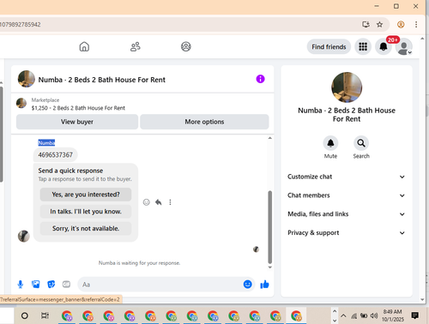Image resolution: width=429 pixels, height=324 pixels.
Task: Search the conversation with magnifier icon
Action: 361,143
